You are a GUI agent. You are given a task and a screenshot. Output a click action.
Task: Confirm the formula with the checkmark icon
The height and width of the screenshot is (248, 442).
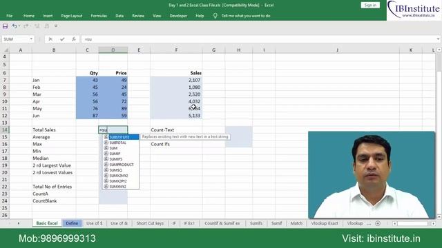coord(62,39)
